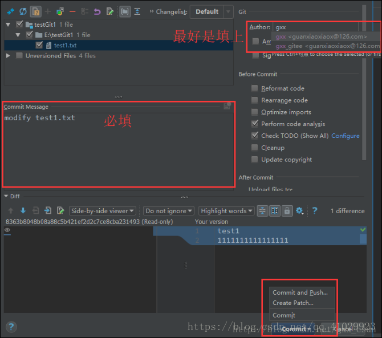Open Do not ignore dropdown
Image resolution: width=382 pixels, height=338 pixels.
pyautogui.click(x=169, y=211)
